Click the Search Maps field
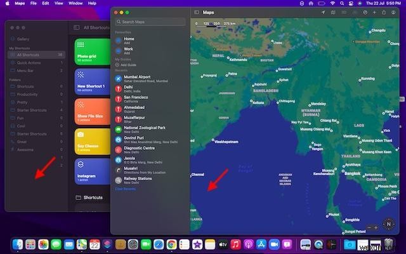 click(150, 22)
